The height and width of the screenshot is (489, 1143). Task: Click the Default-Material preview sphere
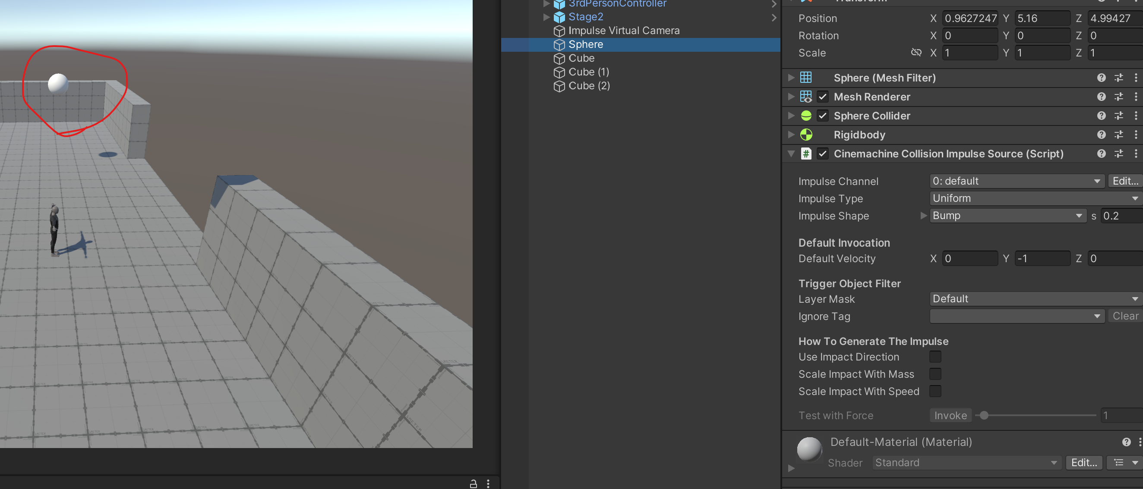click(x=809, y=449)
